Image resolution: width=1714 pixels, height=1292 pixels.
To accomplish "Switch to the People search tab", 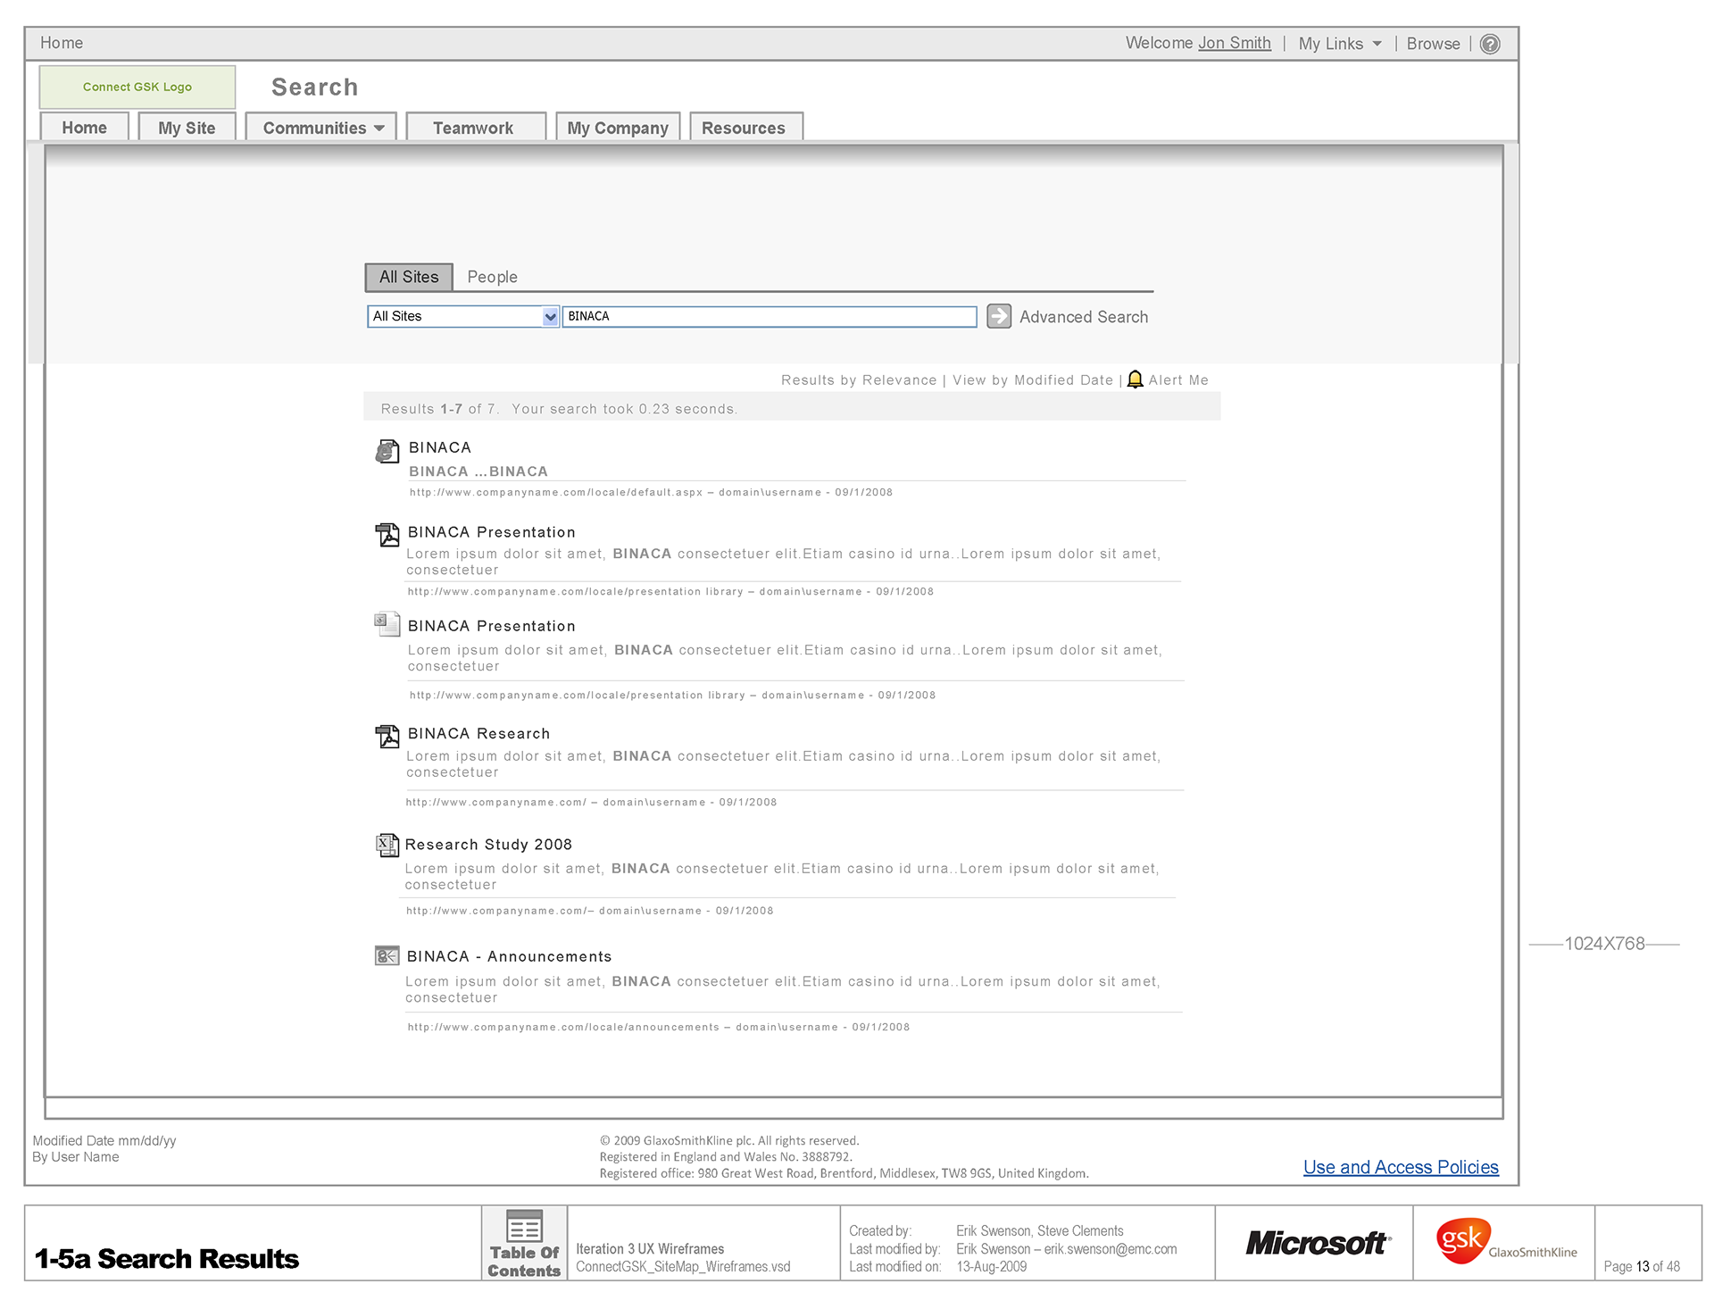I will [x=492, y=277].
